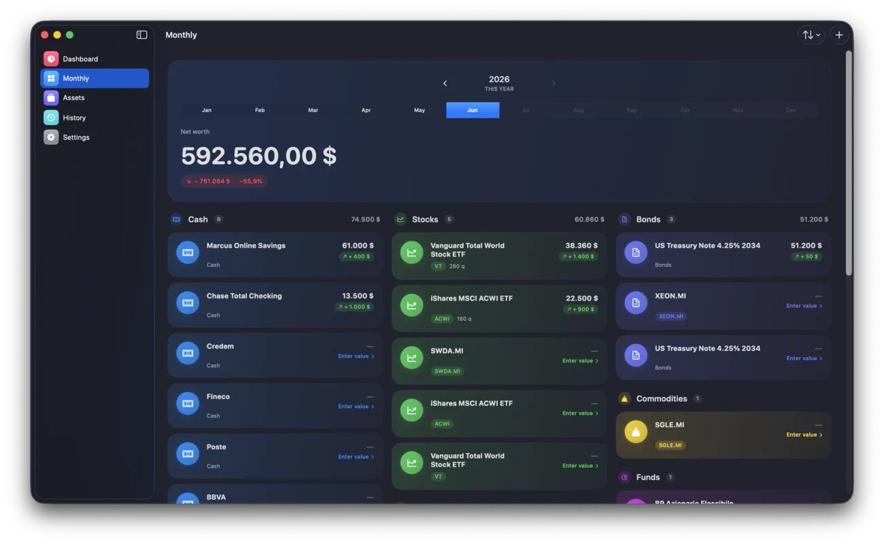Open the Marcus Online Savings card
This screenshot has width=884, height=544.
(275, 255)
